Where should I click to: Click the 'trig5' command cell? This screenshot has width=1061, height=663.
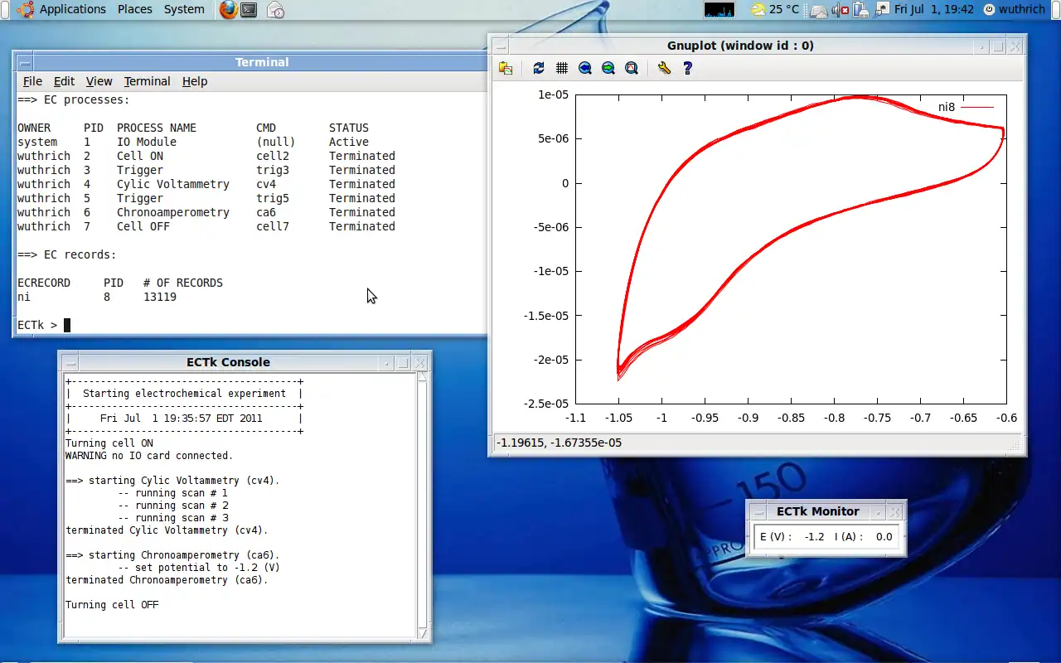tap(273, 198)
